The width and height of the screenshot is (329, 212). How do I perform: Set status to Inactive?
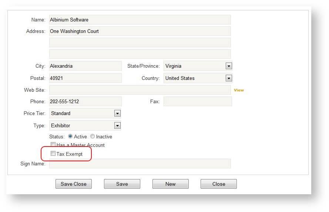point(93,137)
